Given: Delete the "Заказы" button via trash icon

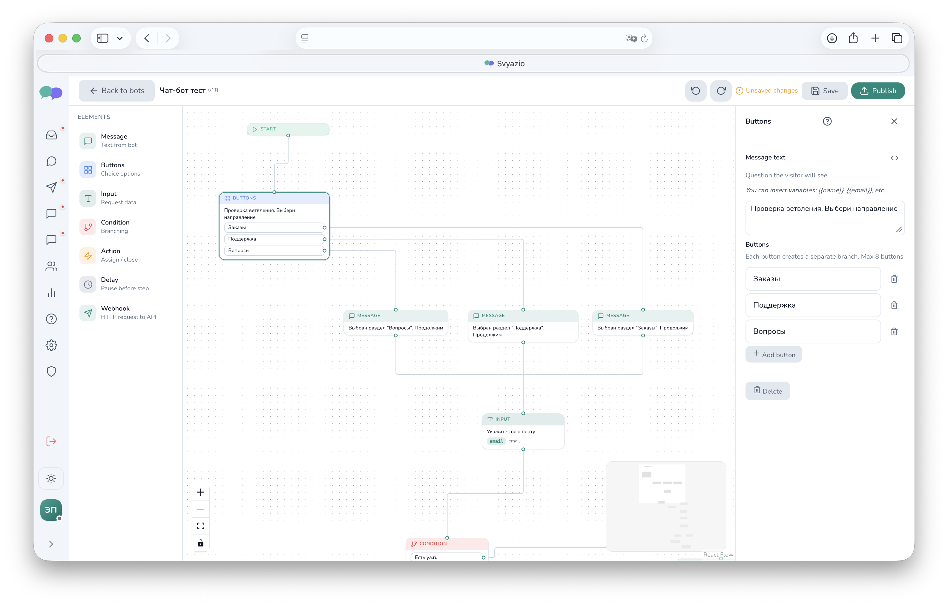Looking at the screenshot, I should point(894,279).
